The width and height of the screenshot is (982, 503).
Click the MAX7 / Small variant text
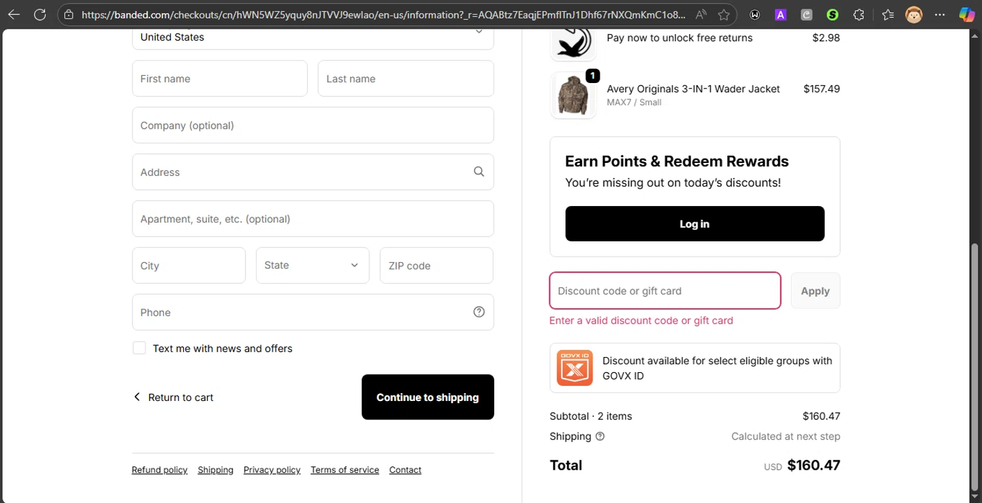(634, 102)
